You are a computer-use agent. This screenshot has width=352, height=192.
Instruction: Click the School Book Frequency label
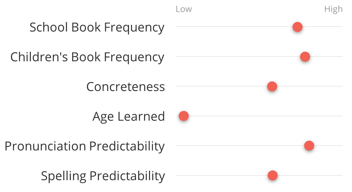[97, 28]
